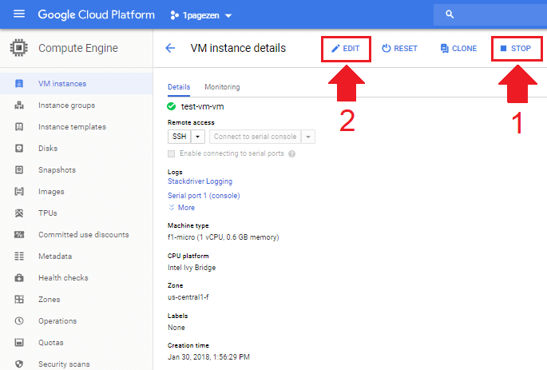547x370 pixels.
Task: Click the Committed use discounts icon
Action: [19, 235]
